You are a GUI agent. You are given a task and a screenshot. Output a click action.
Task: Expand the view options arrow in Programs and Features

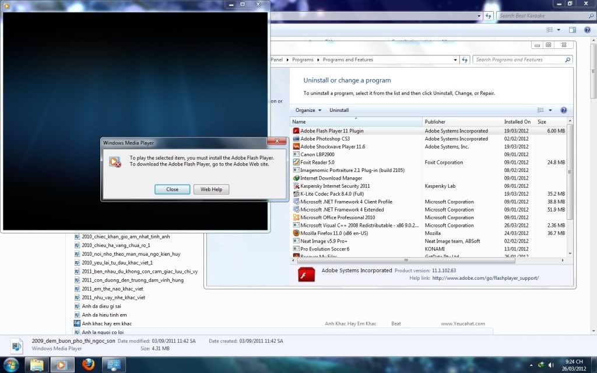tap(550, 110)
